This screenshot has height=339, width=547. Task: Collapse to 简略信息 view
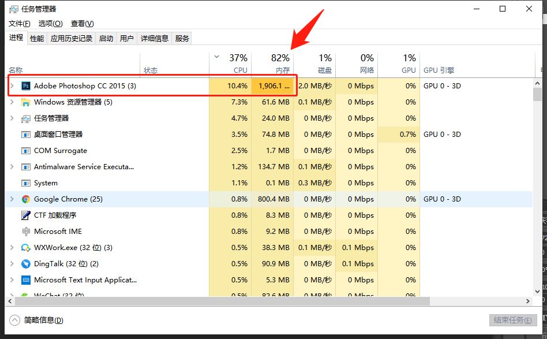point(36,320)
